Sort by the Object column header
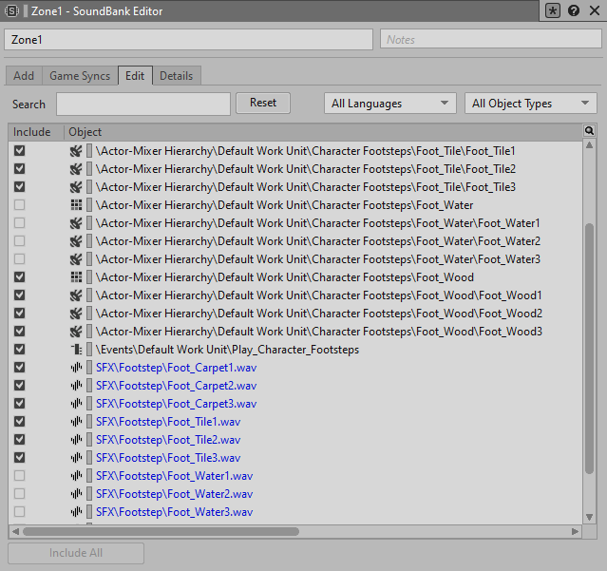The width and height of the screenshot is (607, 571). click(x=85, y=132)
